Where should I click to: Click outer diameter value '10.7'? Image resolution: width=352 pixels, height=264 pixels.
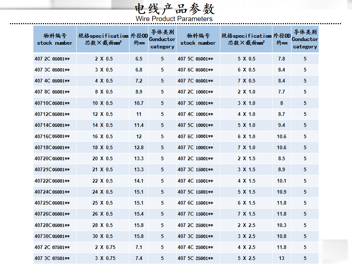point(139,103)
